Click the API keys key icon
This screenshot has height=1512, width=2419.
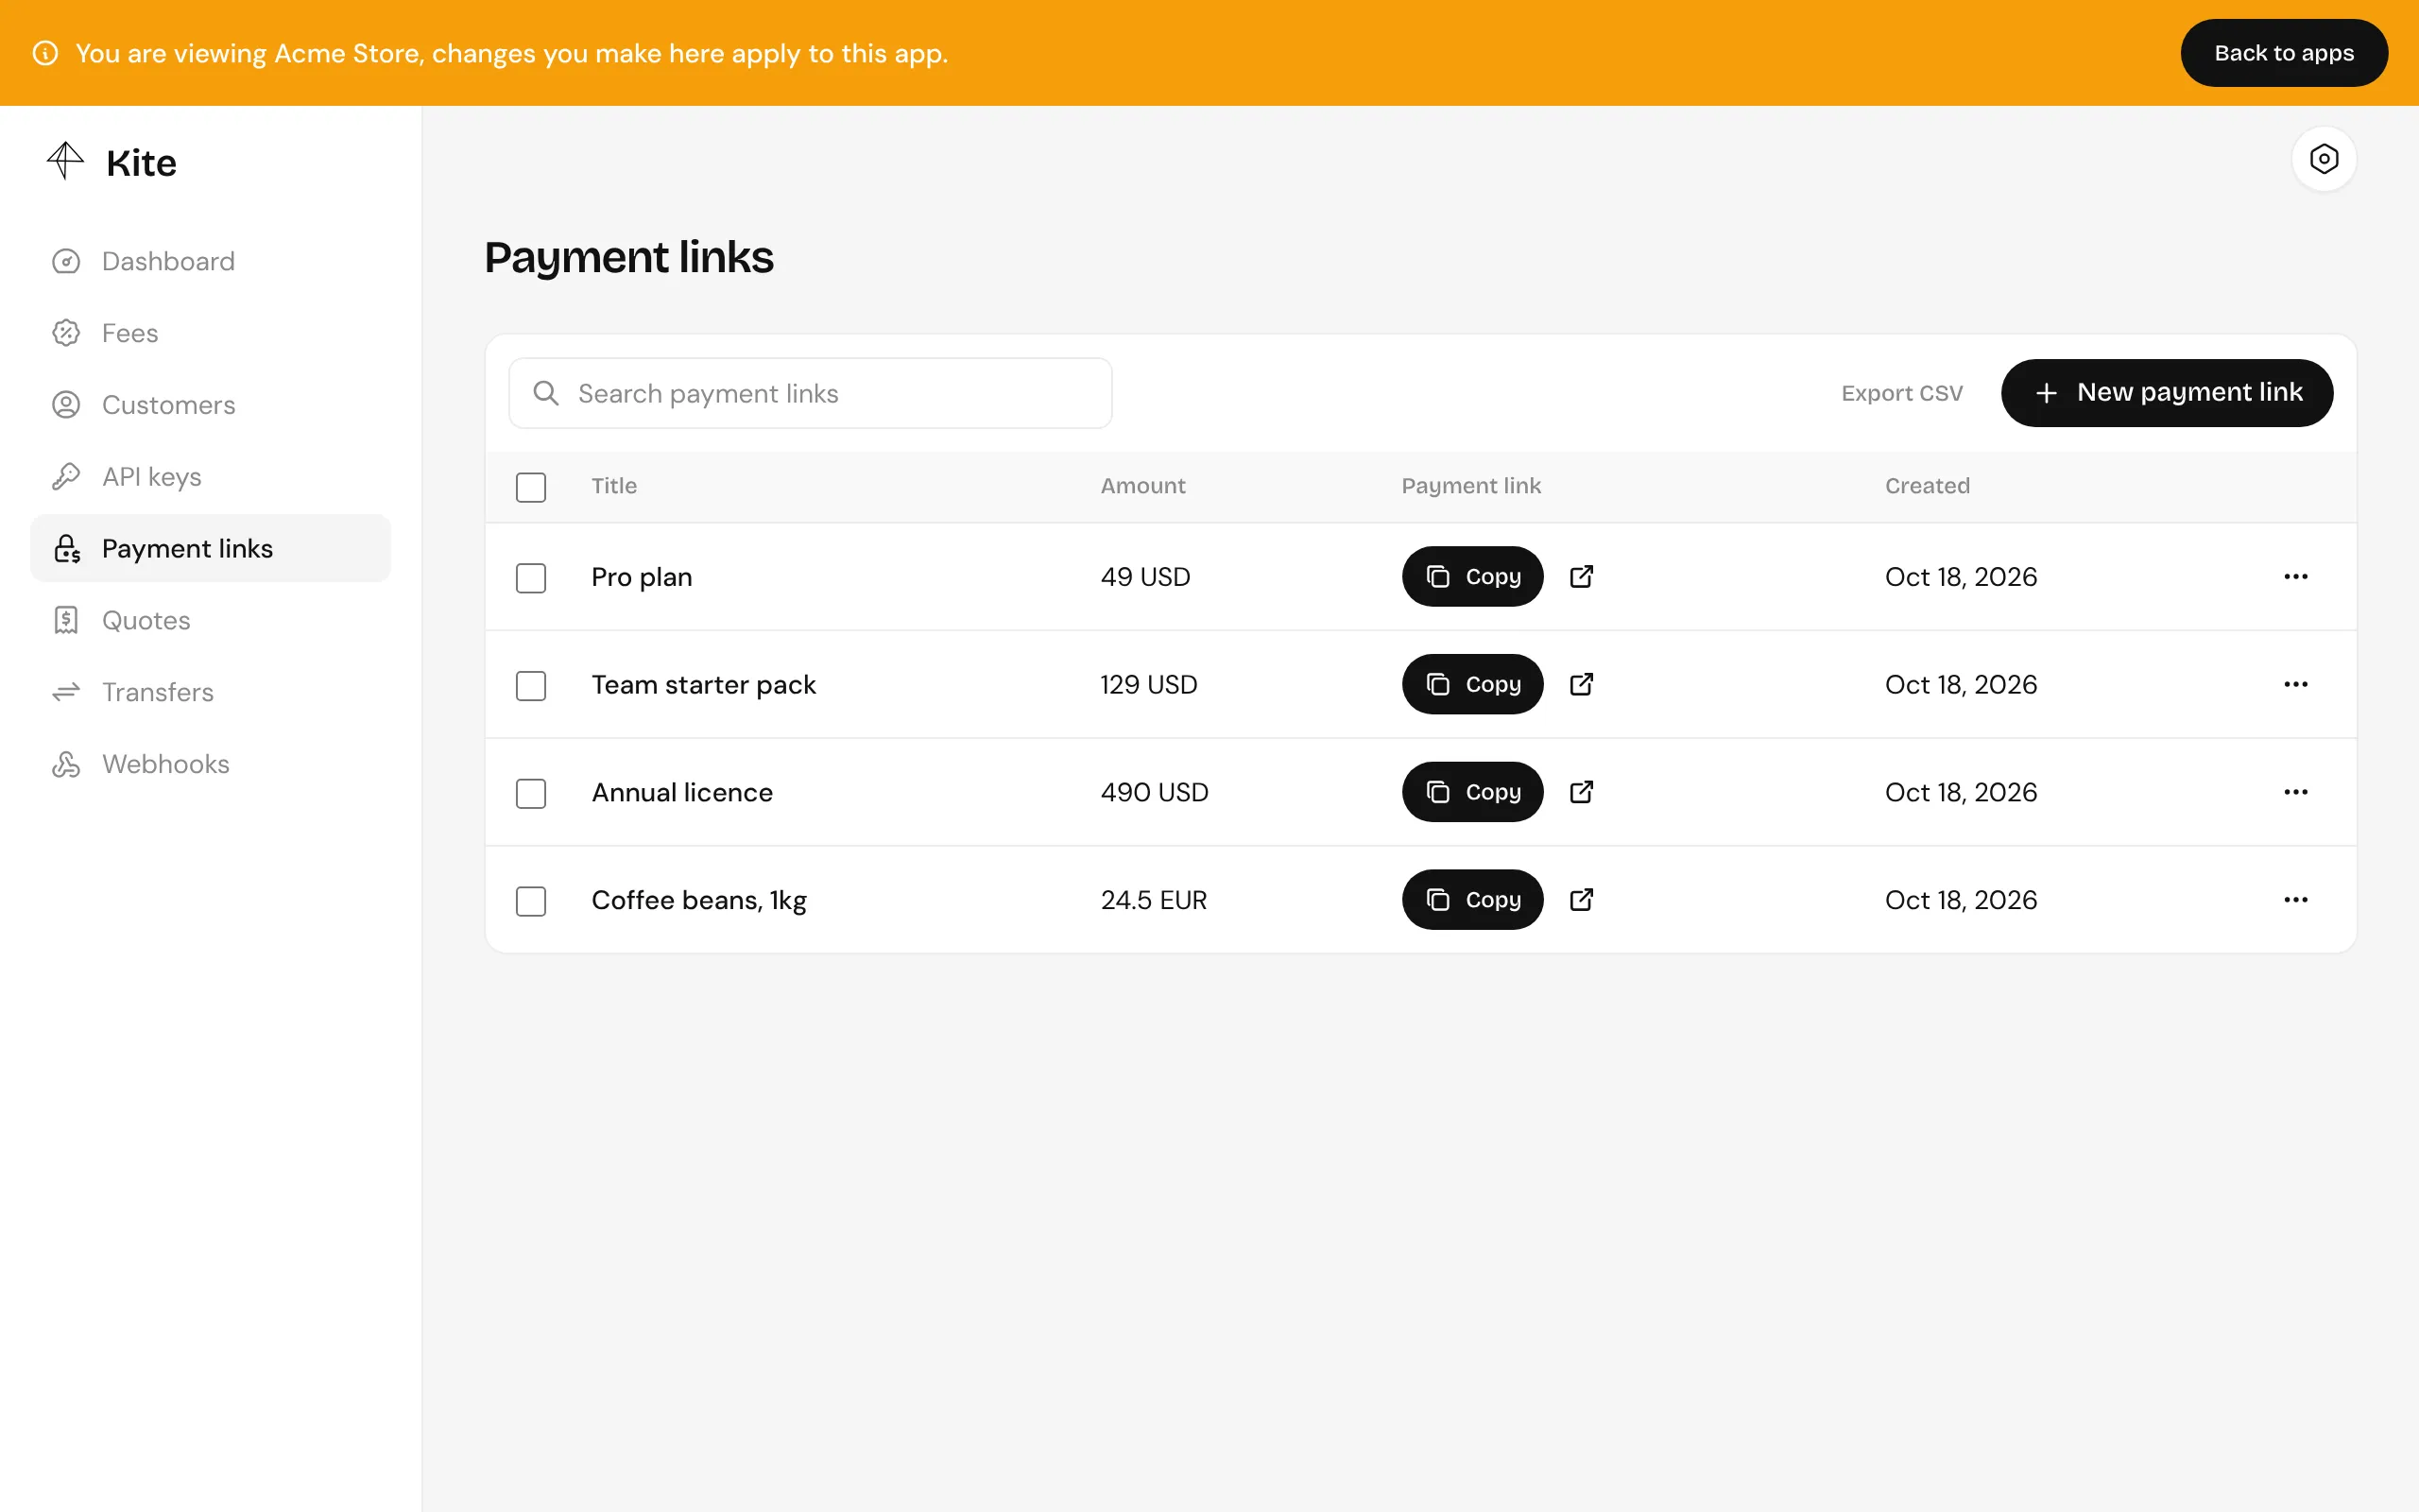[x=66, y=477]
